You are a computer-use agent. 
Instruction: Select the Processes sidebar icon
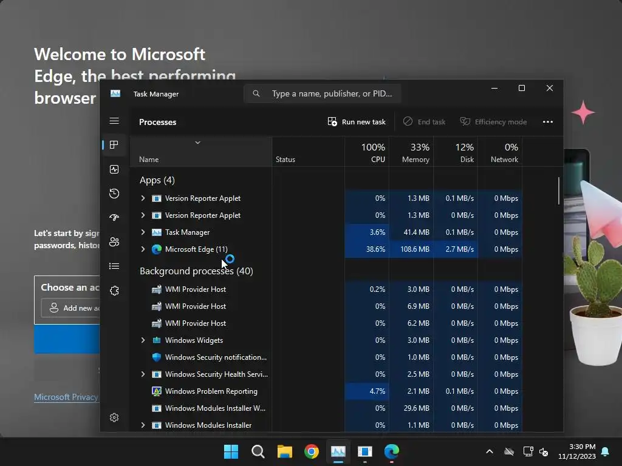pyautogui.click(x=114, y=145)
